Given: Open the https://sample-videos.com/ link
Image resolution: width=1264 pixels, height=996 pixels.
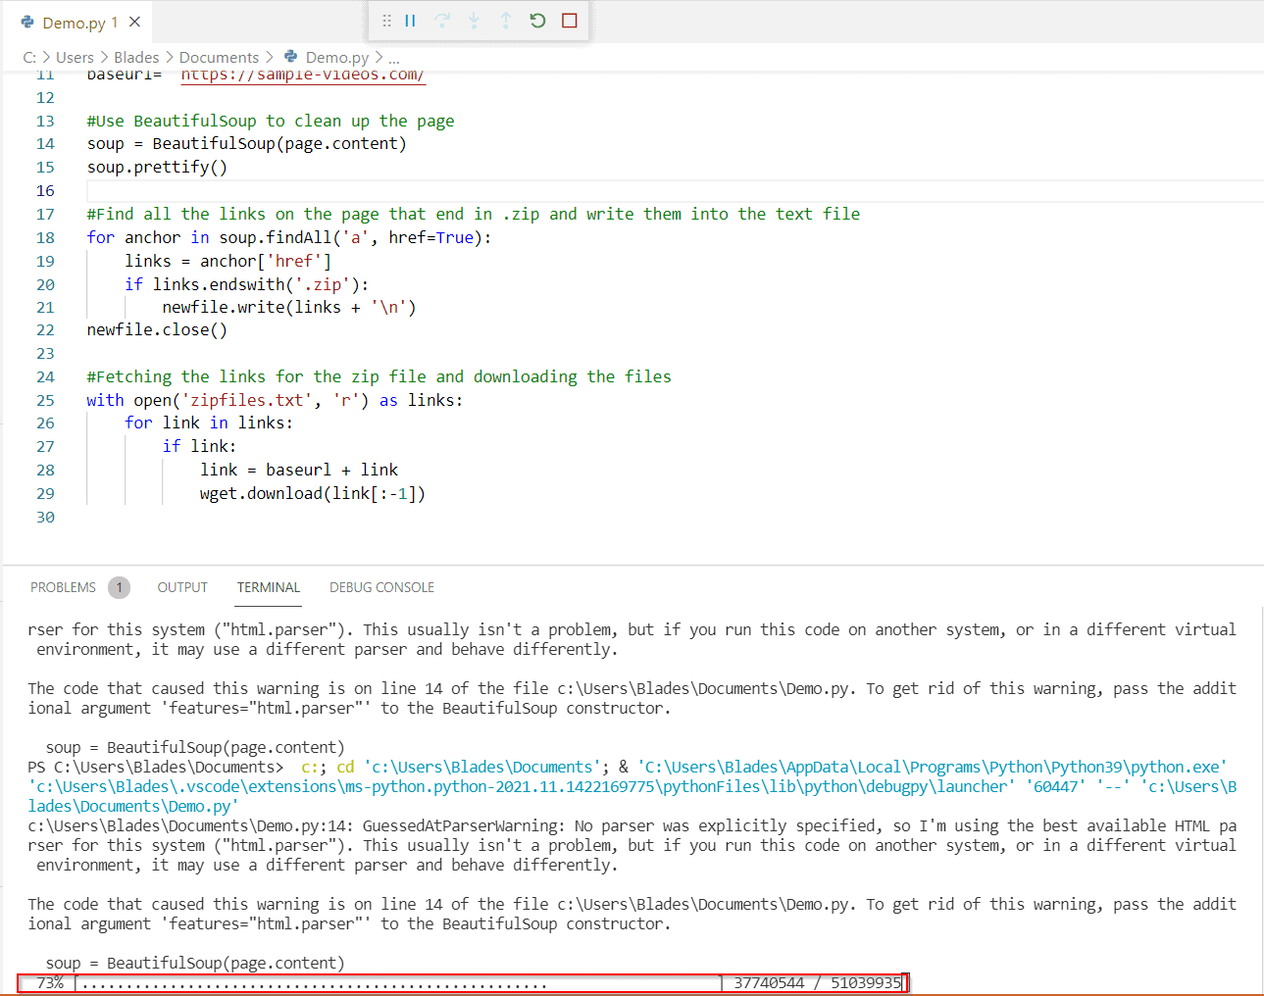Looking at the screenshot, I should (x=302, y=74).
